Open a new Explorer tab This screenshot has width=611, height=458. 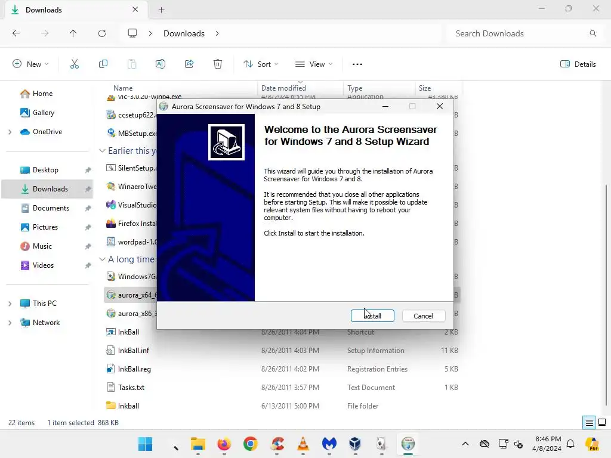(x=161, y=10)
